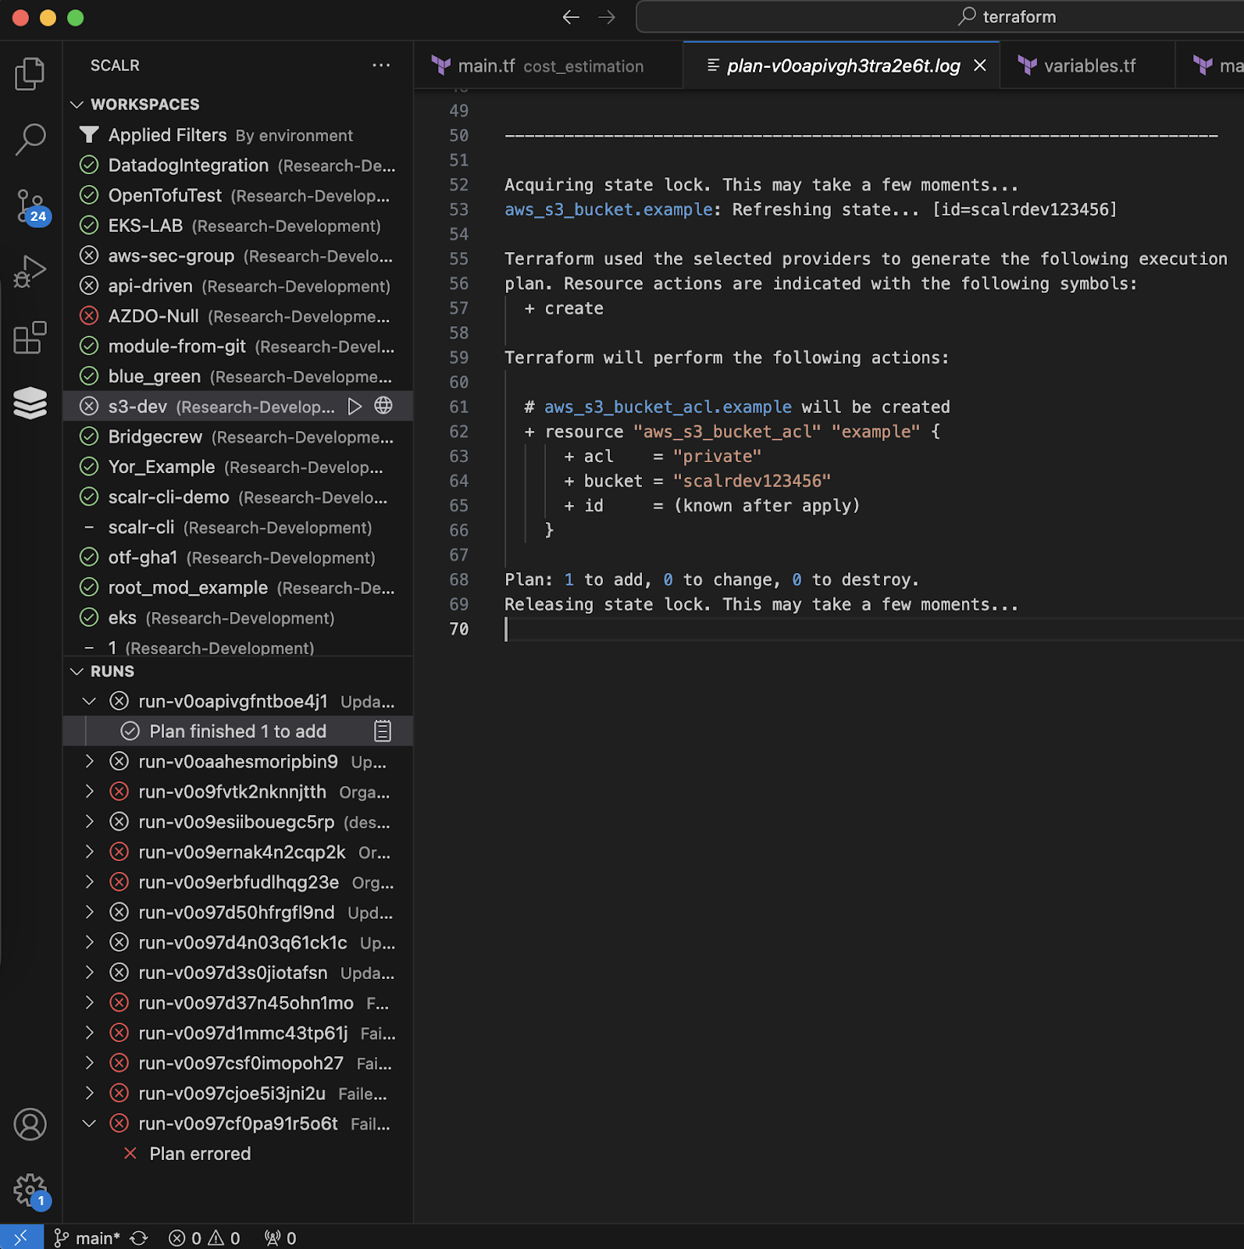
Task: Click the synchronize changes icon
Action: (x=139, y=1238)
